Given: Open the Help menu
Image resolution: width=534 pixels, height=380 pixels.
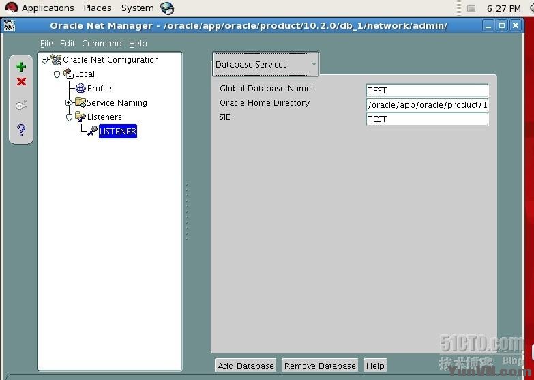Looking at the screenshot, I should point(138,43).
